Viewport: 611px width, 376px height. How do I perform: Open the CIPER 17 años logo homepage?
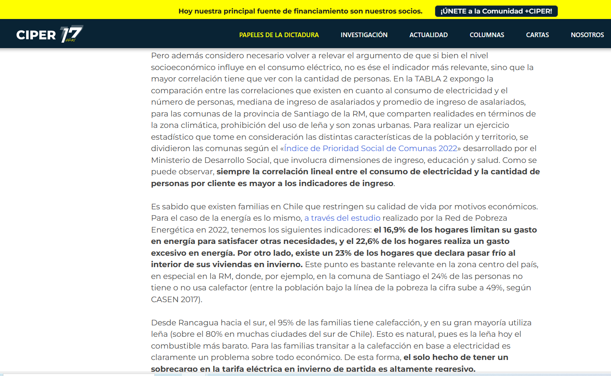coord(50,34)
